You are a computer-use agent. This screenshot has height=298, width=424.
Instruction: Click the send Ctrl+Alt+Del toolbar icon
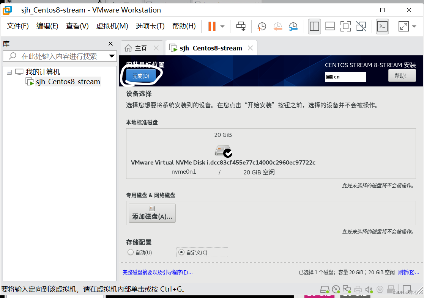coord(241,26)
